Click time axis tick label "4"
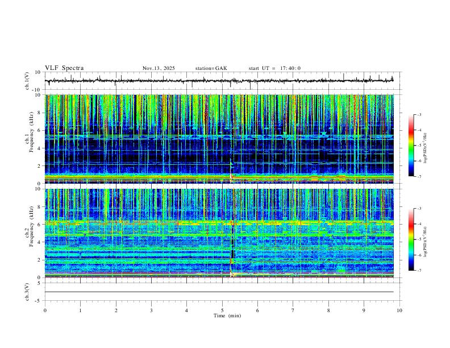 187,310
